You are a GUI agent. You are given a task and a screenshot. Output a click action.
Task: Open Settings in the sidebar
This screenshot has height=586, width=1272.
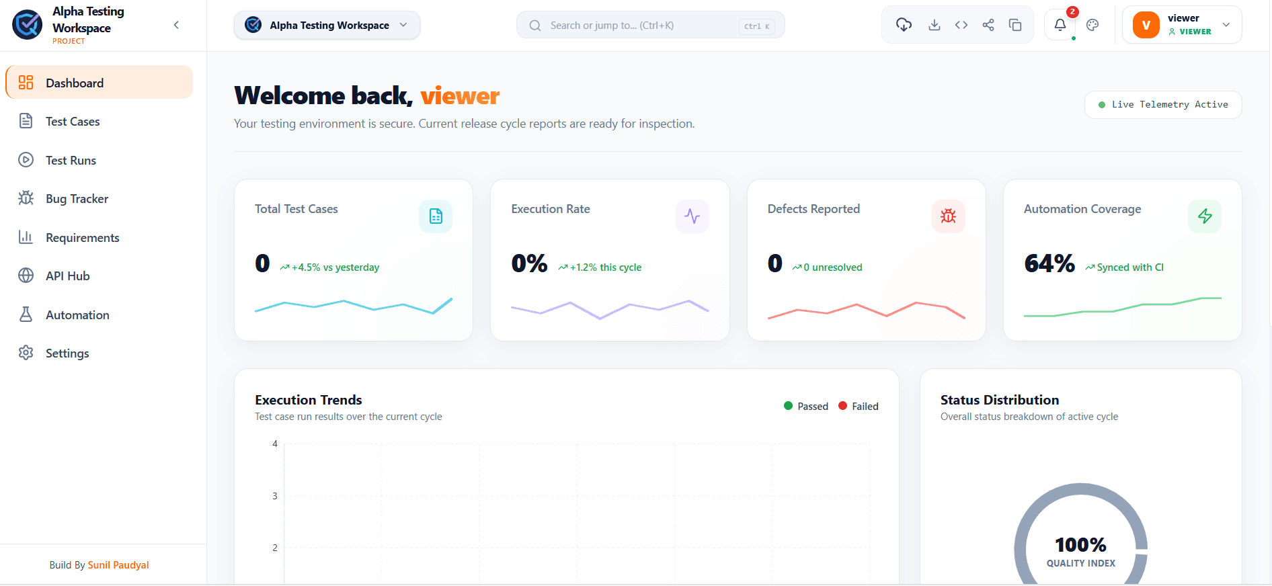(x=100, y=353)
